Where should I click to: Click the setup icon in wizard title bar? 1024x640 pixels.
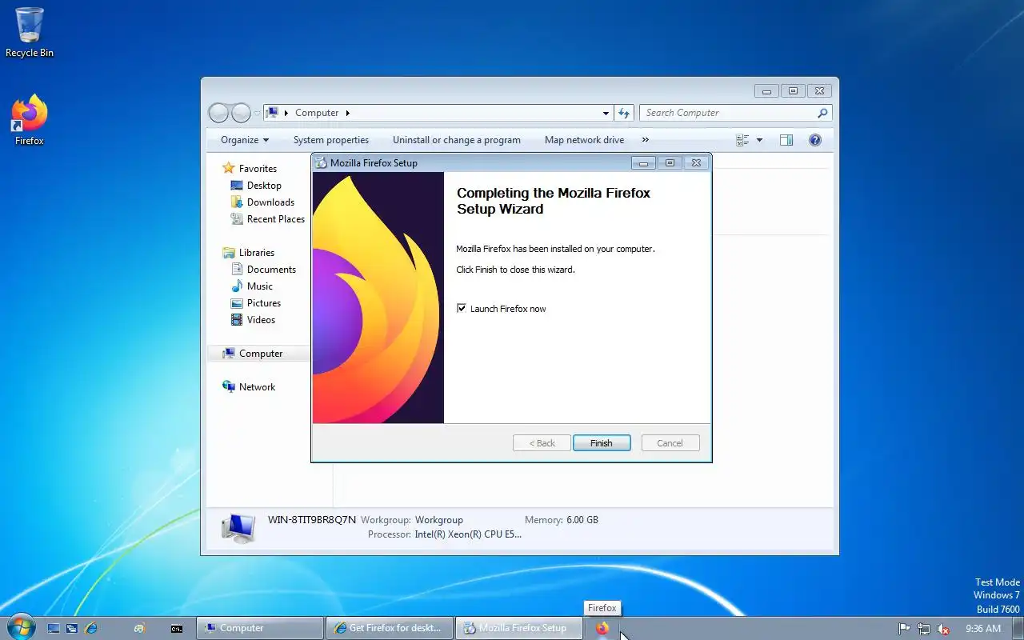tap(322, 163)
